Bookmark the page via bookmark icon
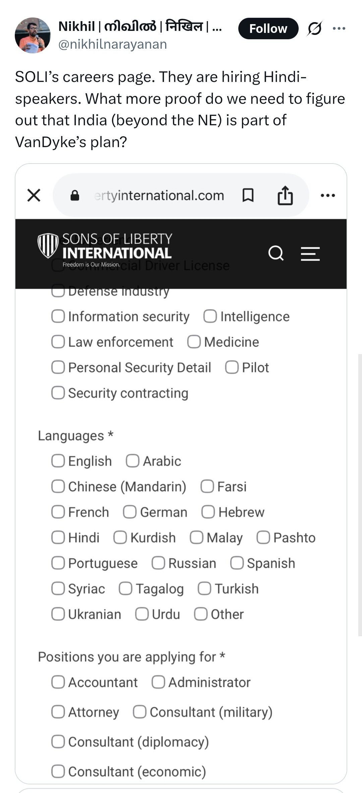 [x=248, y=195]
